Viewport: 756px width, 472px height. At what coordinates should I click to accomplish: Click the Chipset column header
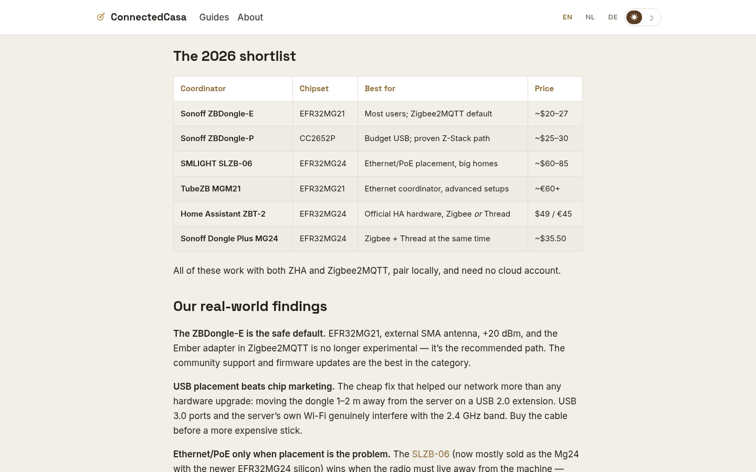pos(325,89)
